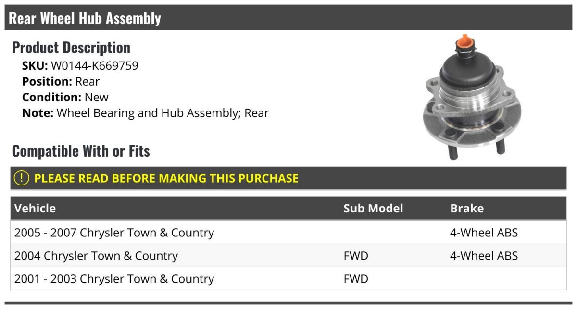This screenshot has width=577, height=309.
Task: Click the 4-Wheel ABS cell in the 2004 row
Action: pos(484,256)
